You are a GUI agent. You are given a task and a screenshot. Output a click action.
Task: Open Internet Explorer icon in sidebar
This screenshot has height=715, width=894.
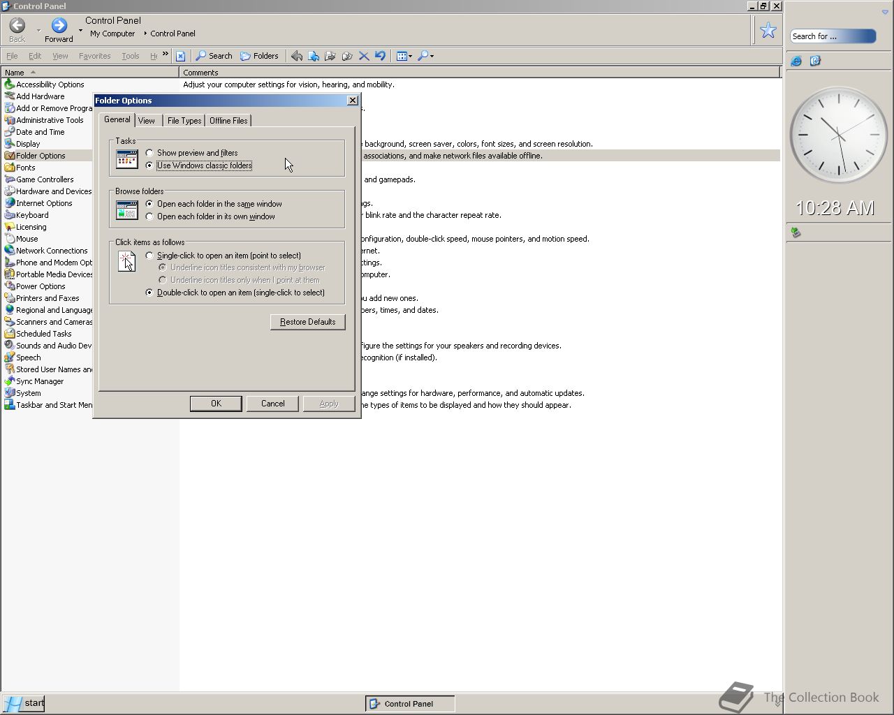tap(796, 61)
